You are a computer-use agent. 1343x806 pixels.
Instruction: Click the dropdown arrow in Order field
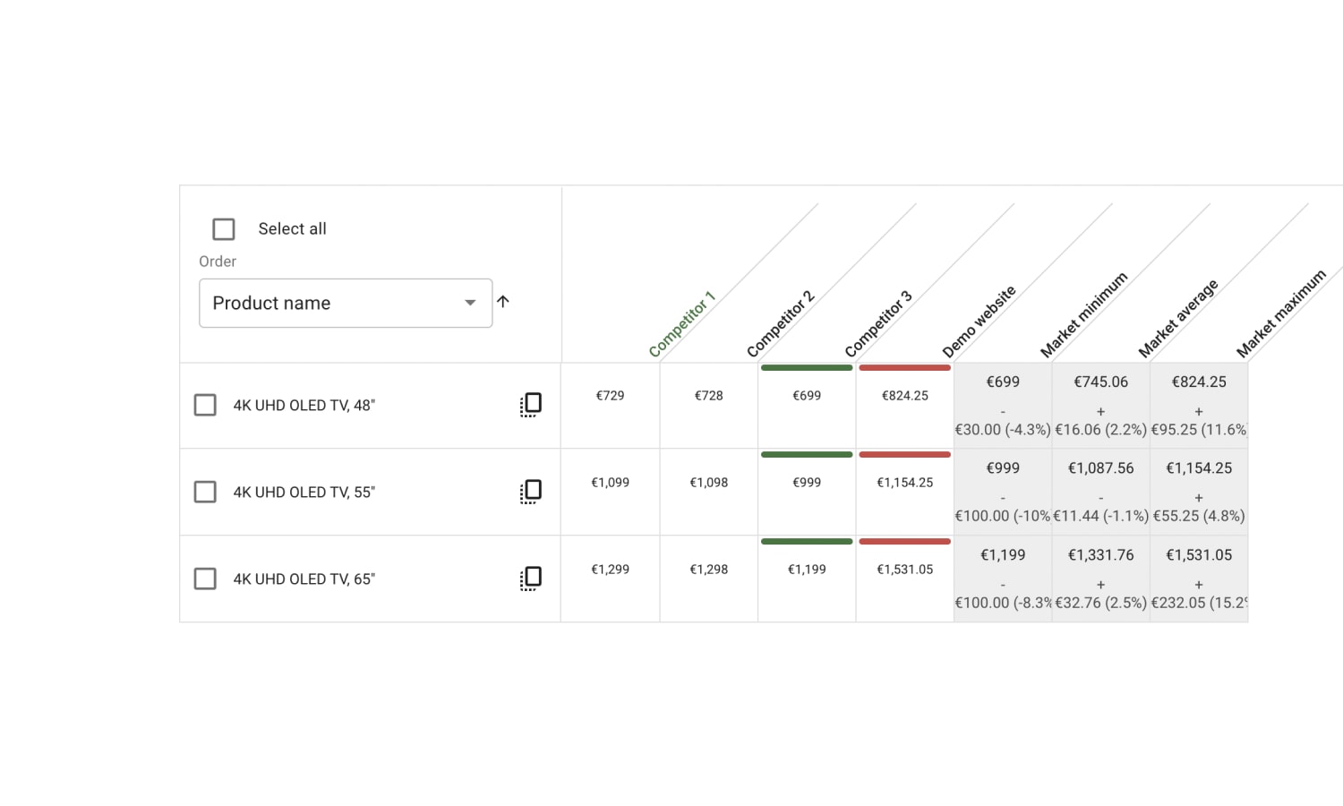coord(470,303)
